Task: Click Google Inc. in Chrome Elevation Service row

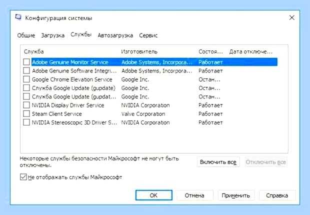Action: [x=135, y=79]
